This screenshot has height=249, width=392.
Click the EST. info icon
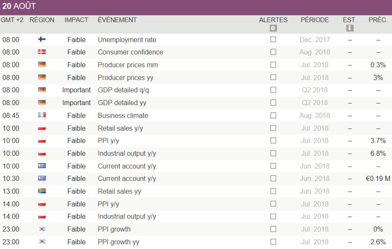[x=350, y=29]
